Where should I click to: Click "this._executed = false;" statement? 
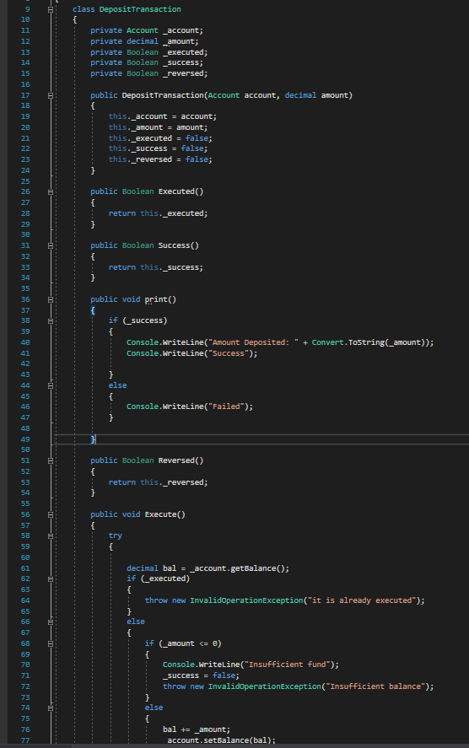[160, 138]
